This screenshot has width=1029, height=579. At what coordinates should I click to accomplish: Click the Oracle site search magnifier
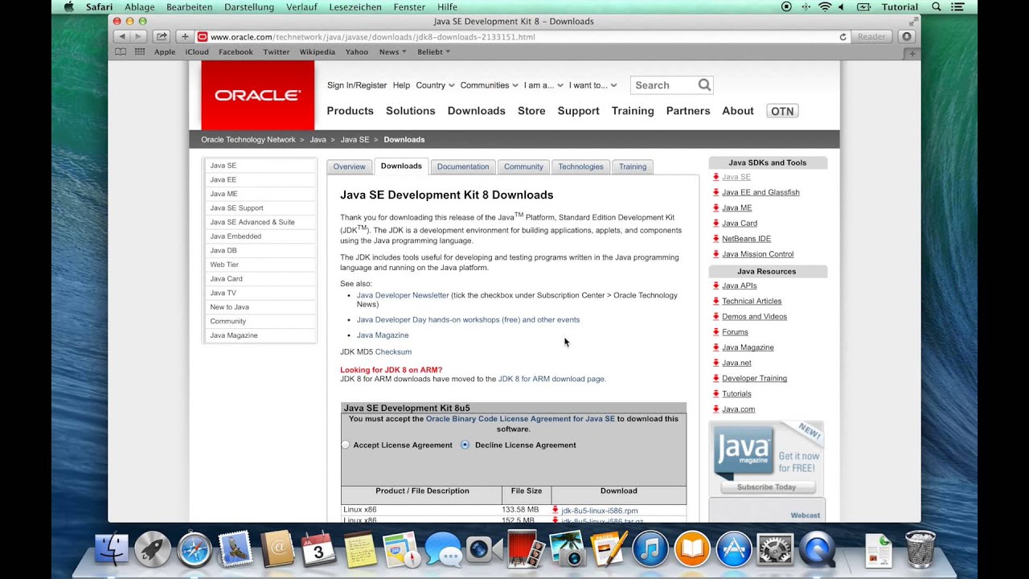(x=704, y=84)
